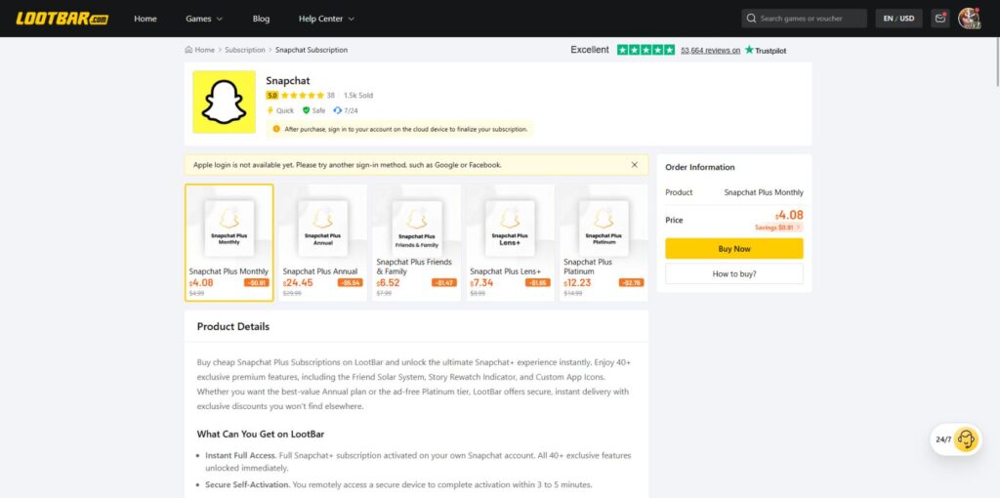Image resolution: width=1000 pixels, height=498 pixels.
Task: Click the Snapchat Subscription breadcrumb text
Action: 312,50
